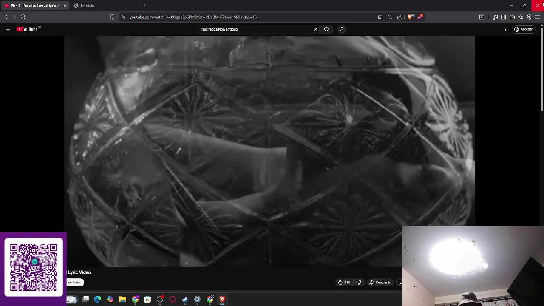Run search with the magnifier button

[326, 29]
